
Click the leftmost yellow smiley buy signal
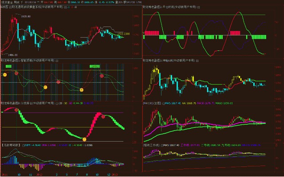pos(5,75)
